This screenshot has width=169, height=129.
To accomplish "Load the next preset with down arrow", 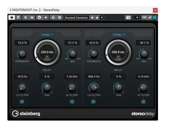I will pos(97,17).
